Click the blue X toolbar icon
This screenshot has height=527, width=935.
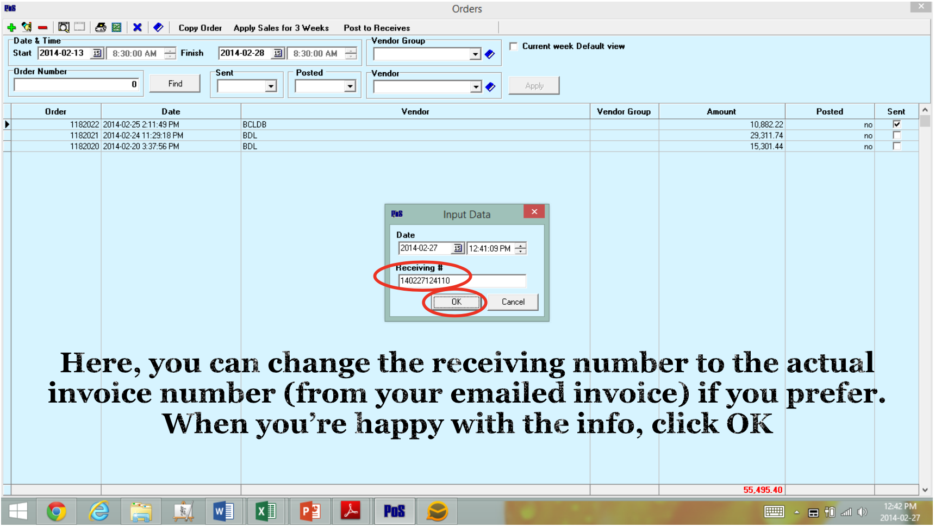pyautogui.click(x=138, y=27)
